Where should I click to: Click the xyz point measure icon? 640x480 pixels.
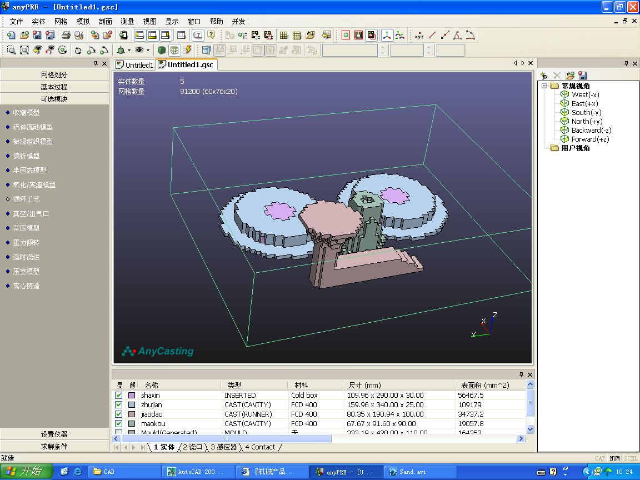coord(419,36)
